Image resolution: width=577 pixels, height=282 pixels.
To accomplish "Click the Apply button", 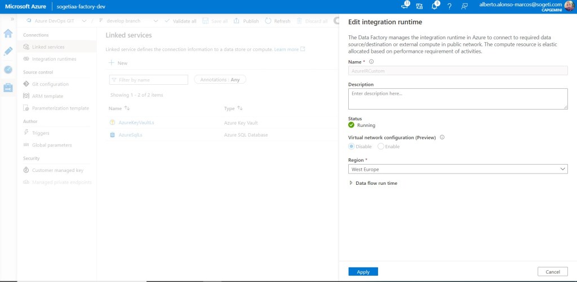I will tap(363, 272).
